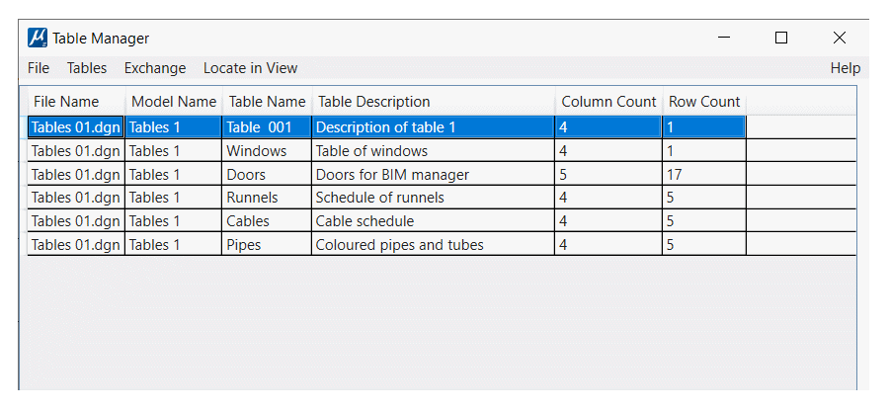Open the File menu
Viewport: 890px width, 410px height.
[39, 68]
